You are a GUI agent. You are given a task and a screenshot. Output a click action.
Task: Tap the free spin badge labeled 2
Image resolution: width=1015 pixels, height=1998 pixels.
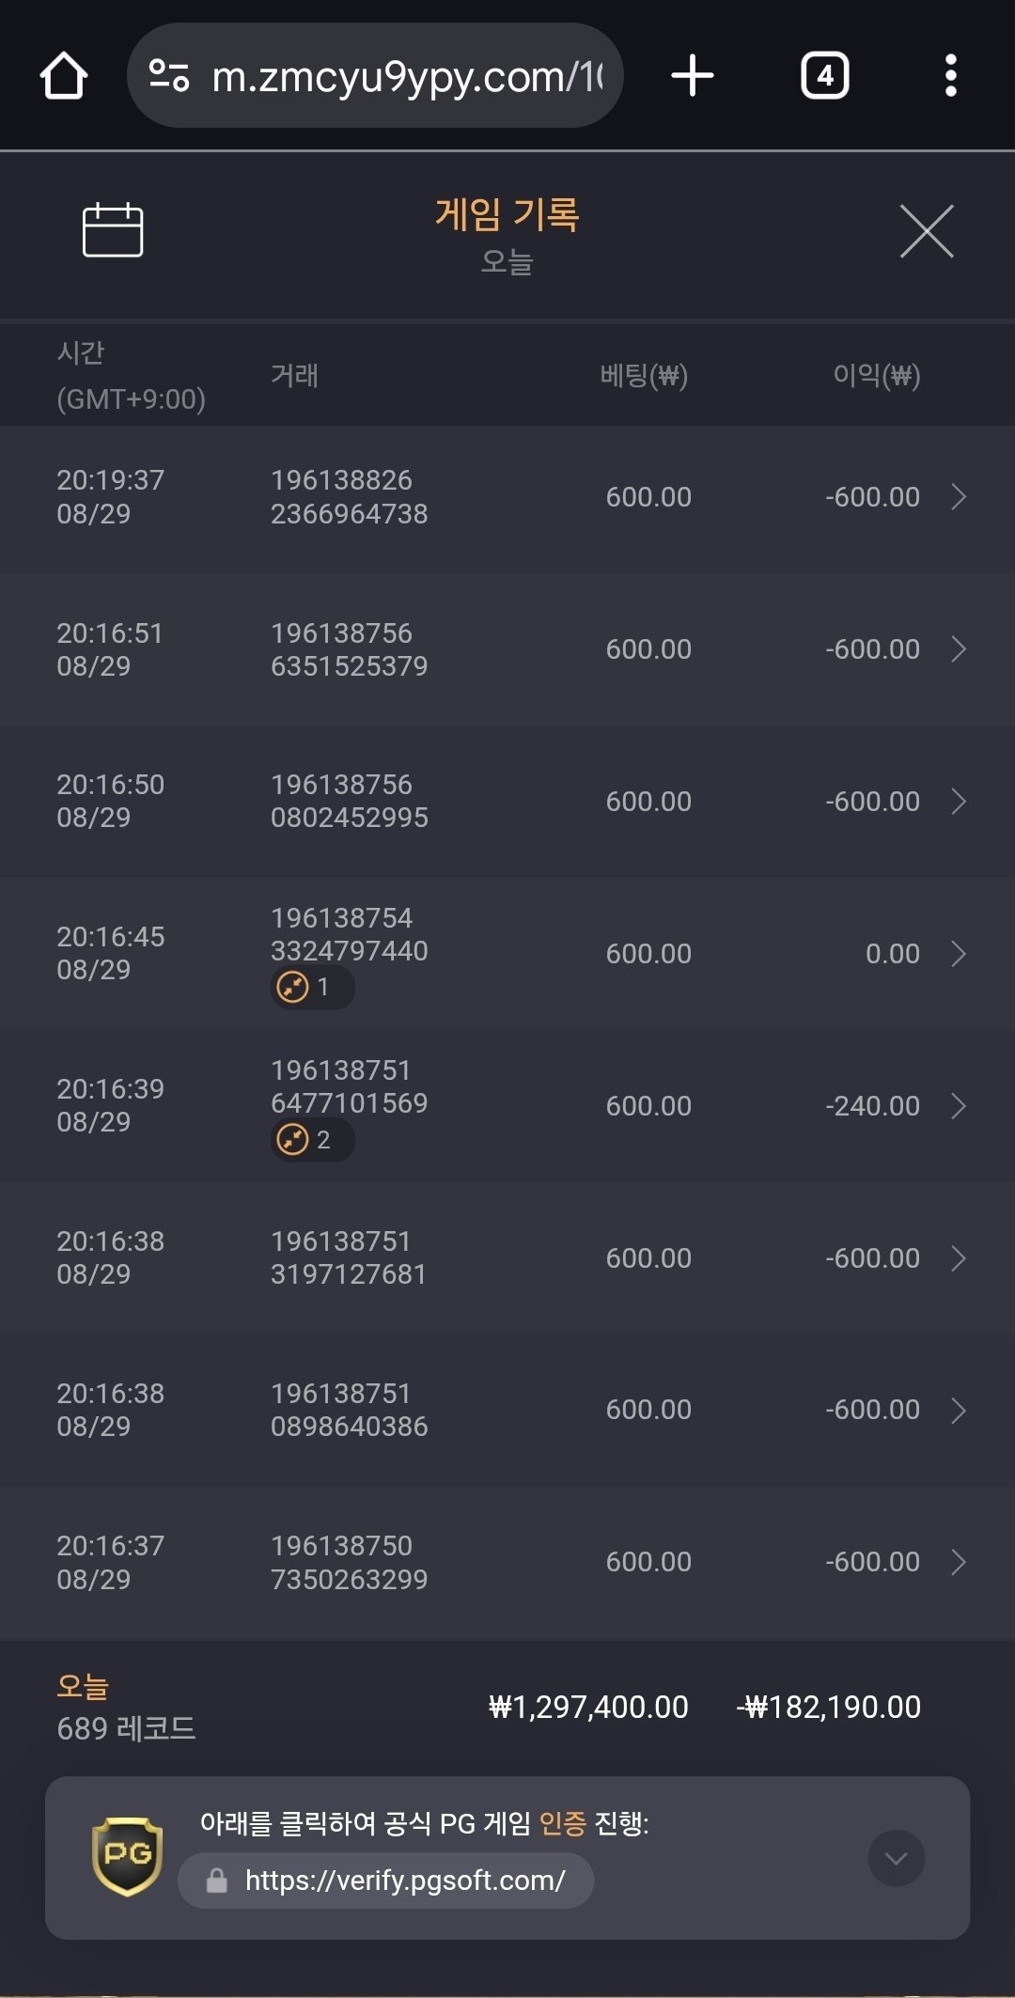pyautogui.click(x=312, y=1140)
